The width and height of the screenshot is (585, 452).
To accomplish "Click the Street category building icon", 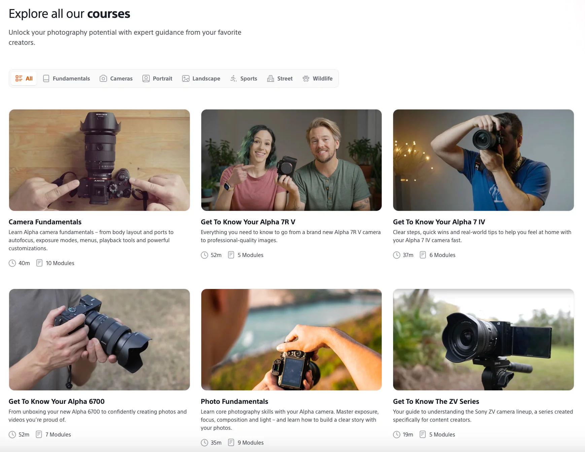I will pyautogui.click(x=270, y=78).
